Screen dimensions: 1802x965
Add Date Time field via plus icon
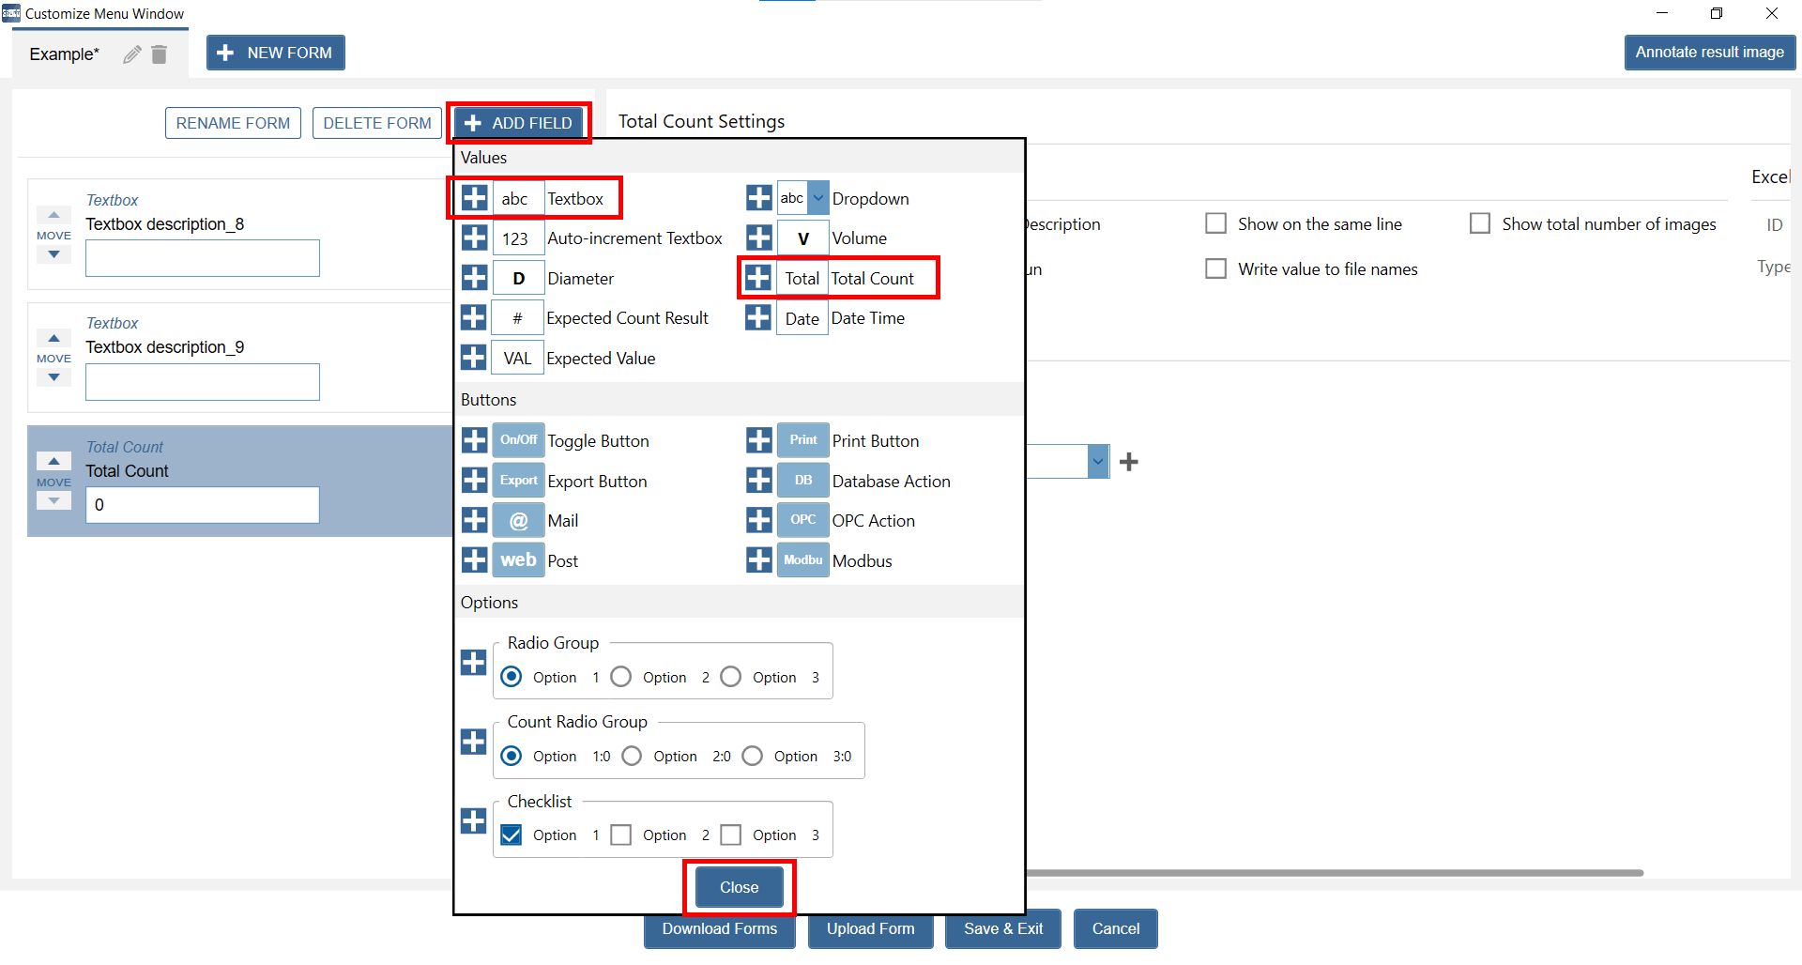(758, 318)
